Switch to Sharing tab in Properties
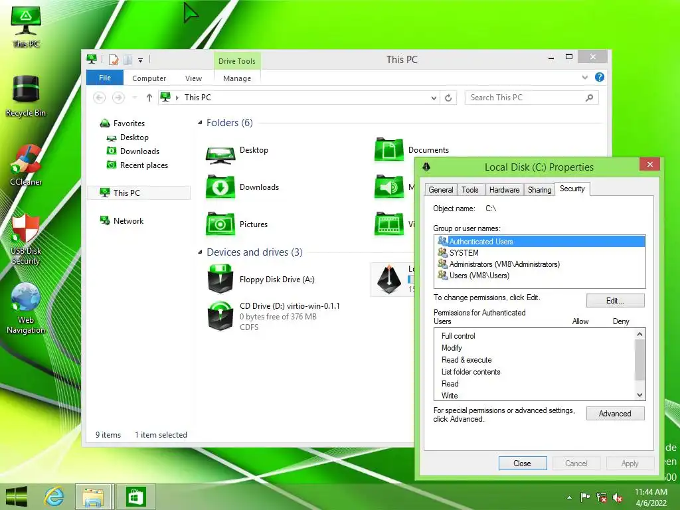This screenshot has height=510, width=680. (539, 190)
